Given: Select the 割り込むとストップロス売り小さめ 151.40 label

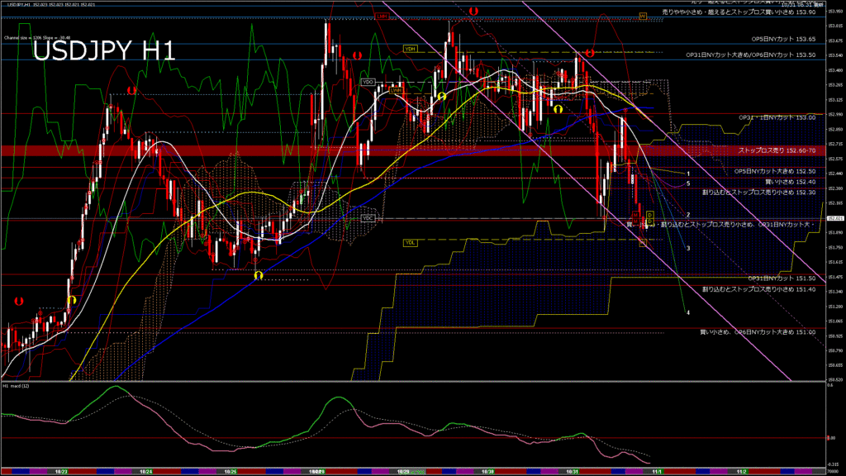Looking at the screenshot, I should pyautogui.click(x=758, y=289).
